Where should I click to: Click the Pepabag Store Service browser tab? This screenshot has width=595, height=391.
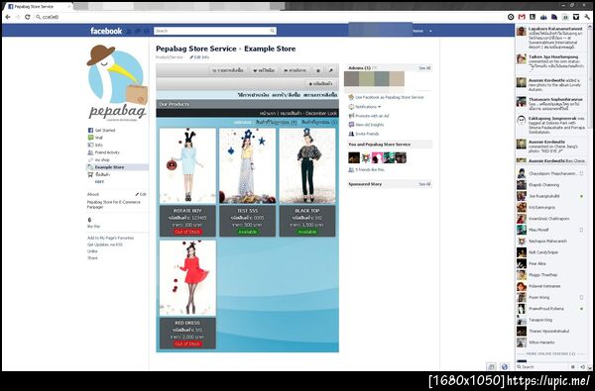tap(38, 7)
